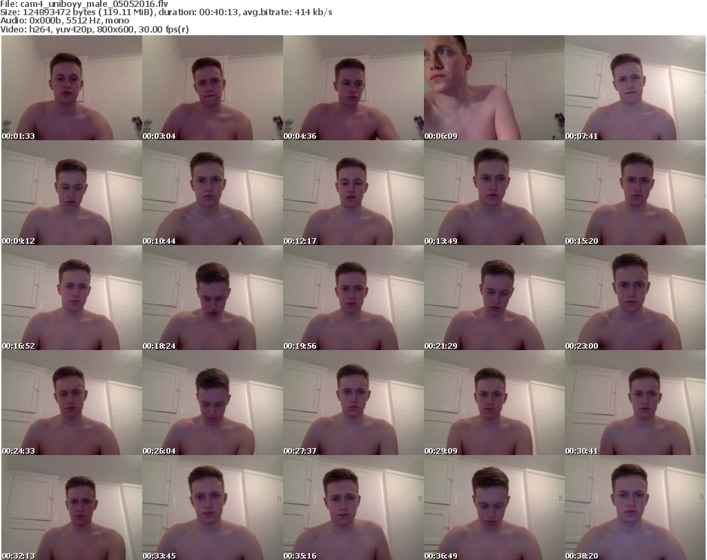Screen dimensions: 707x560
Task: Open the thumbnail stamped 00:38:20
Action: pos(635,508)
